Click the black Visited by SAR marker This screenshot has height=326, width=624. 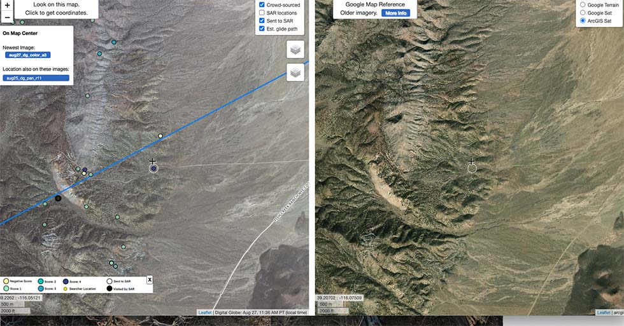[x=58, y=198]
